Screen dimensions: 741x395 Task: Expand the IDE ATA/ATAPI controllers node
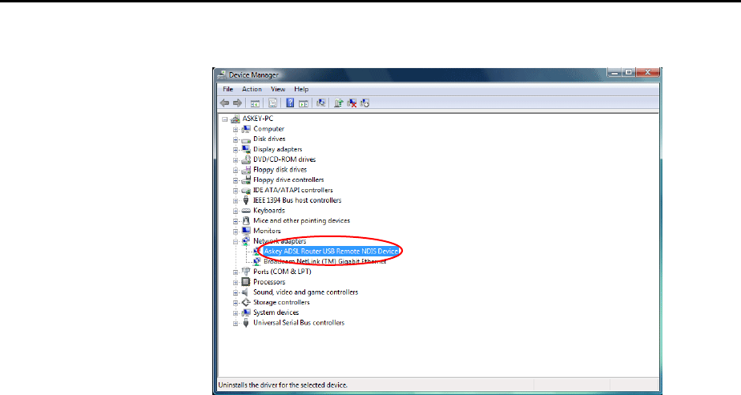[x=236, y=191]
